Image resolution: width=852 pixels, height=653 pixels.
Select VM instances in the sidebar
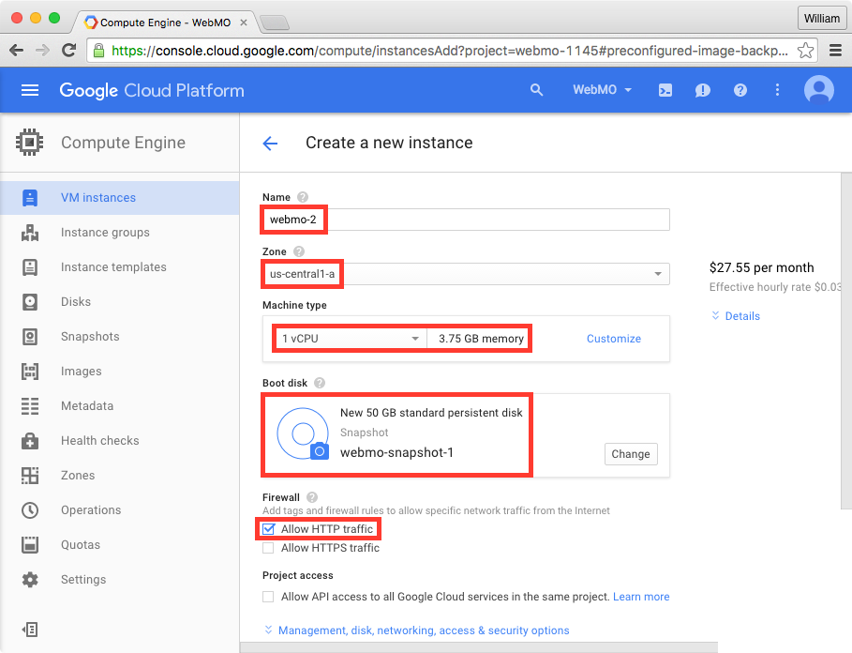[120, 198]
